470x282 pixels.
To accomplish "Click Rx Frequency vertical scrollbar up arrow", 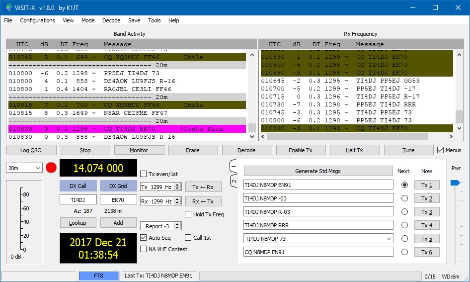I will click(x=459, y=55).
